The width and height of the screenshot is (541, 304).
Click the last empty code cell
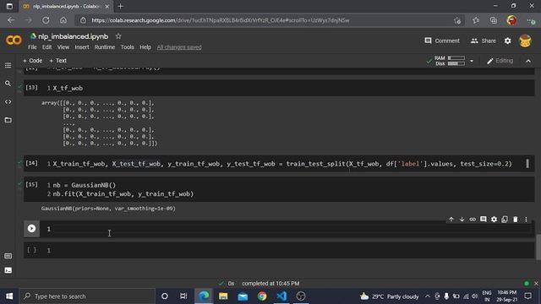pyautogui.click(x=279, y=250)
